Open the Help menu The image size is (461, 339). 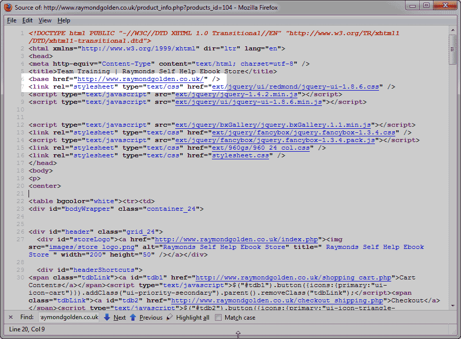point(64,20)
